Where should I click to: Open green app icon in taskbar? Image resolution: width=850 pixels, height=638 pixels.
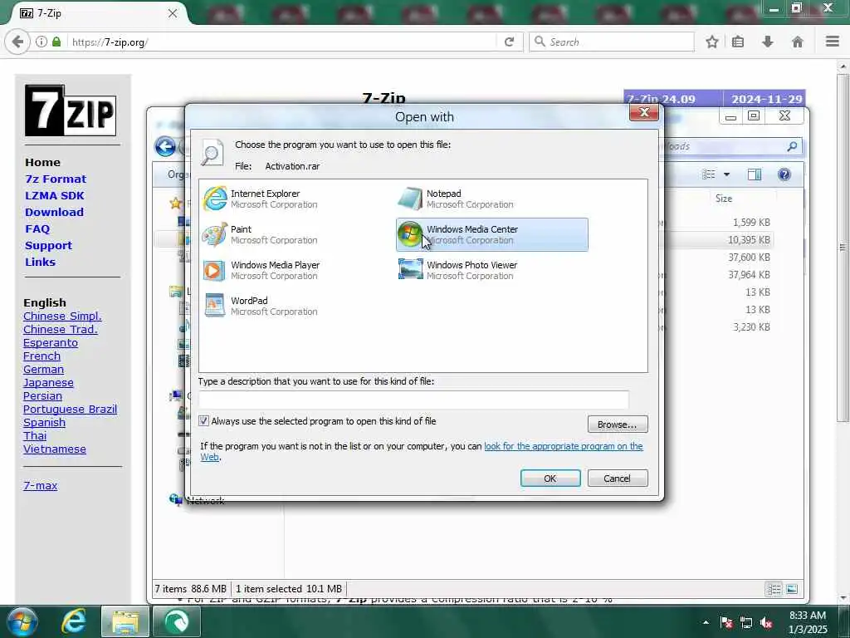[x=177, y=621]
